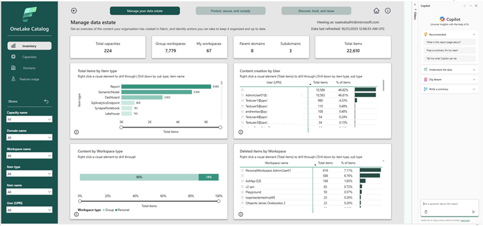Screen dimensions: 483x226
Task: Click the back arrow icon
Action: pyautogui.click(x=74, y=11)
